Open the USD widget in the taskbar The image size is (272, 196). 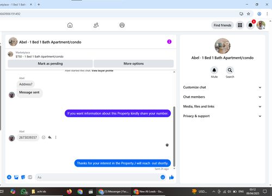200,192
